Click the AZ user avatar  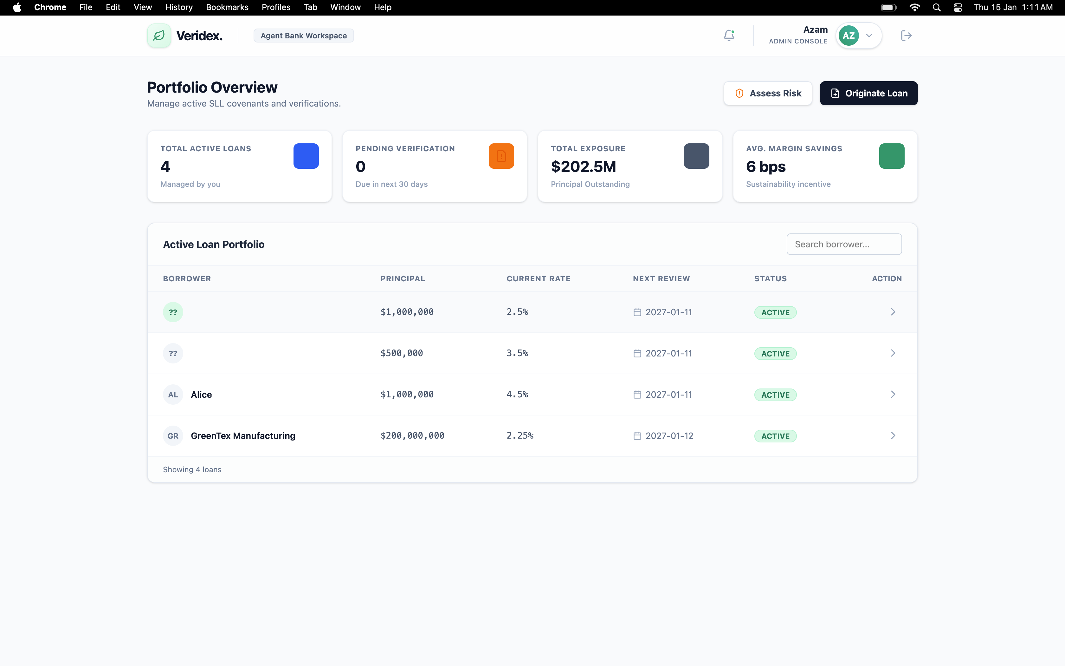(x=849, y=35)
